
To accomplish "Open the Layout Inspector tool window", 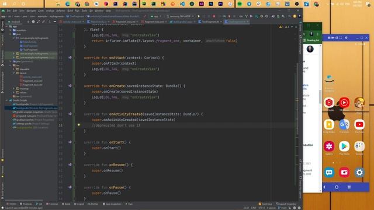I will tap(286, 204).
